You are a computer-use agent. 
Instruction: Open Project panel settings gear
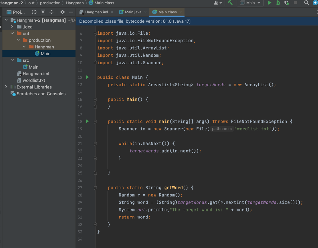[x=62, y=12]
